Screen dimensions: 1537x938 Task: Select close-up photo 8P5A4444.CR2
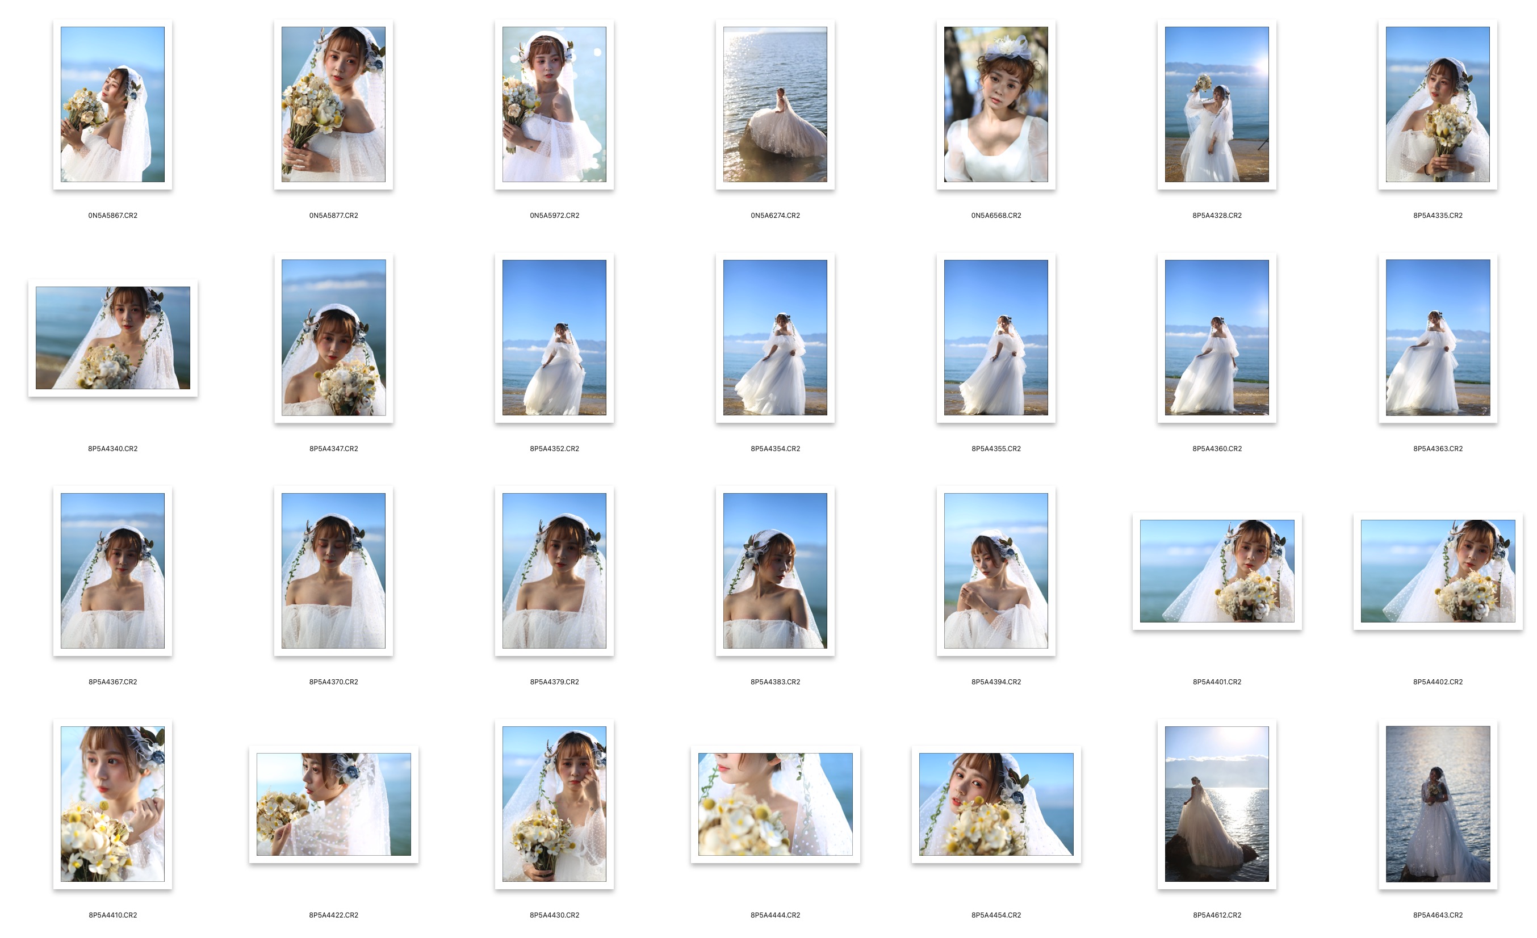point(774,804)
